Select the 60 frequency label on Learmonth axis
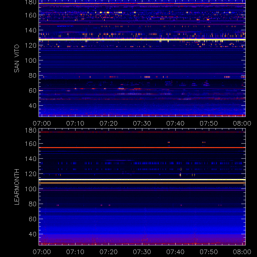Screen dimensions: 257x257 (x=33, y=219)
